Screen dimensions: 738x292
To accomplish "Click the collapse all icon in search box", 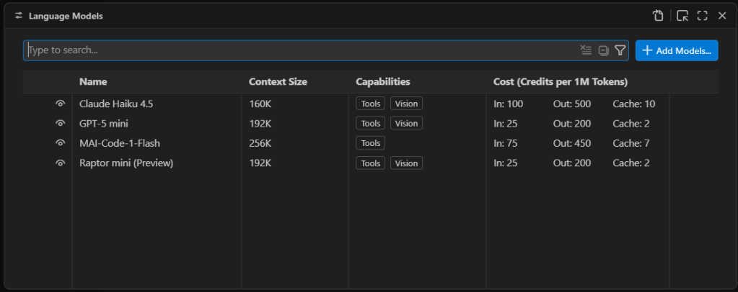I will [603, 50].
